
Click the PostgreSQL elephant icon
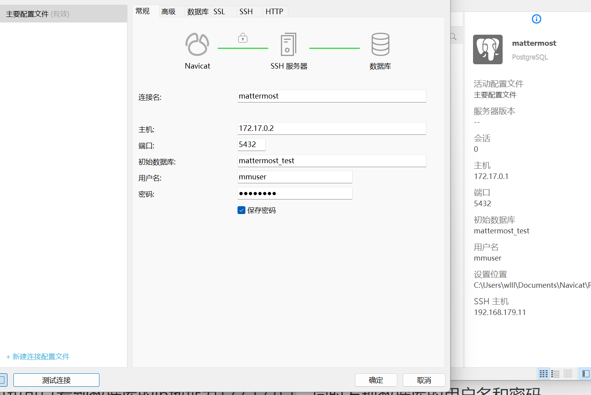tap(488, 49)
